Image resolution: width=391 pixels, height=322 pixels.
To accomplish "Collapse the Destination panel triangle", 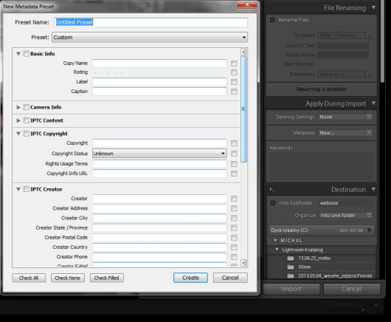I will 373,189.
